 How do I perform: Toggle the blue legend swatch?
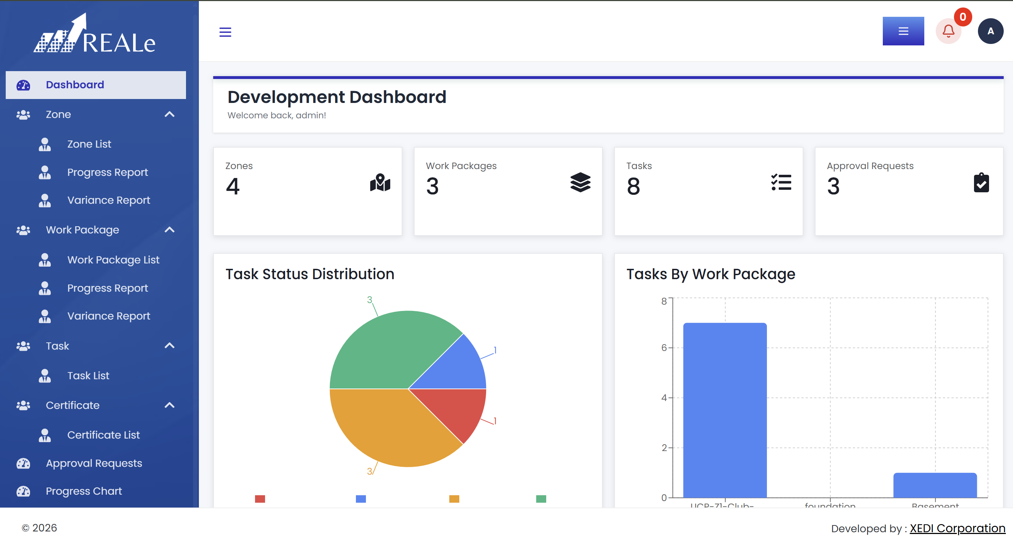(x=361, y=498)
